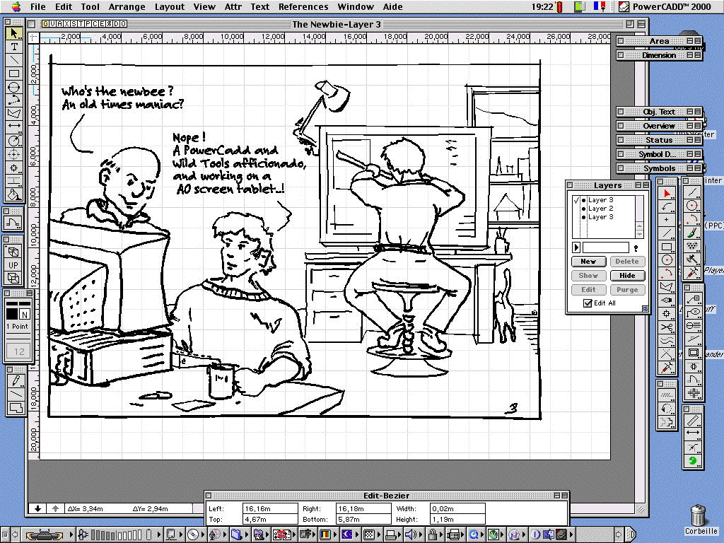The width and height of the screenshot is (724, 543).
Task: Click the Height field 1,19m
Action: (457, 519)
